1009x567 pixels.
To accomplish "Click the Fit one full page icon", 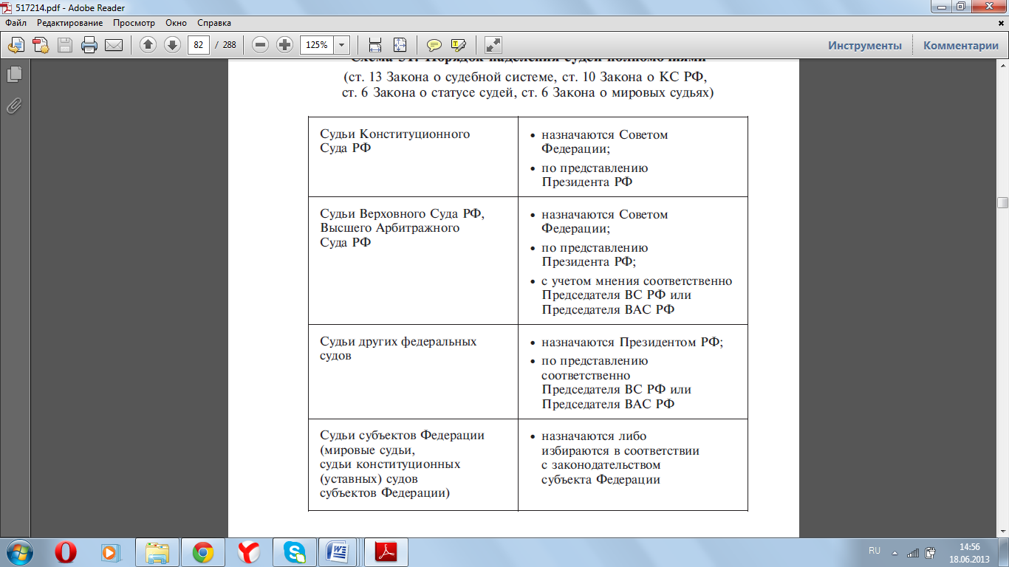I will (399, 45).
